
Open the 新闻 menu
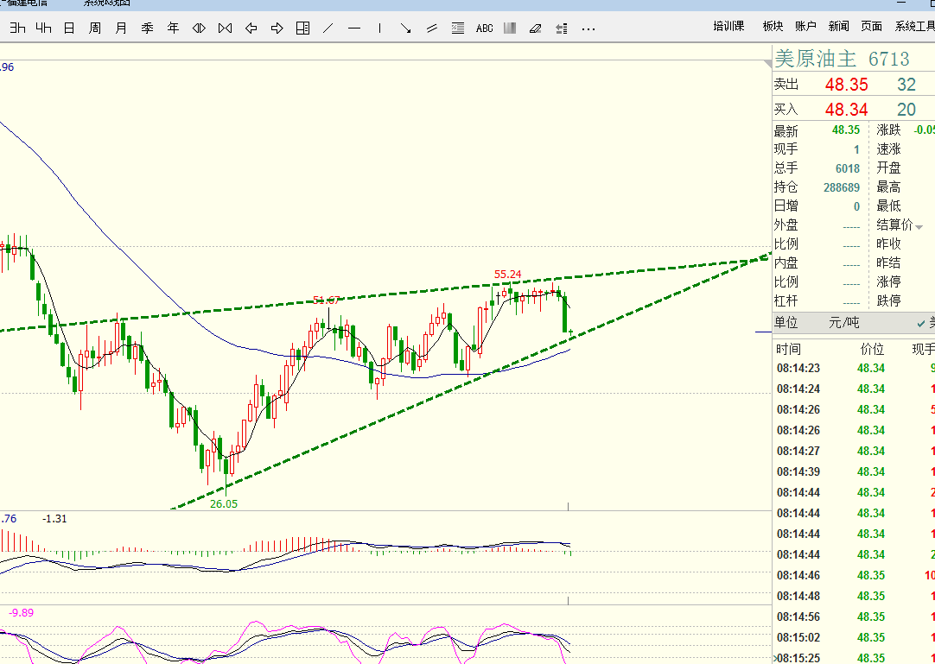[x=838, y=26]
